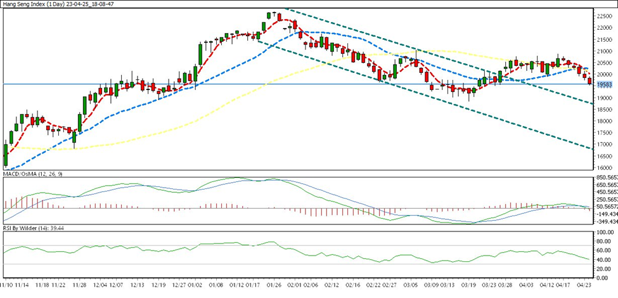Click the 04/03 date axis label
The width and height of the screenshot is (618, 298).
coord(526,284)
